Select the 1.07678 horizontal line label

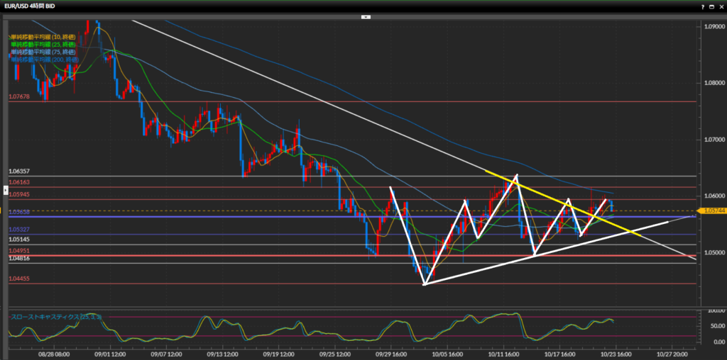[19, 96]
